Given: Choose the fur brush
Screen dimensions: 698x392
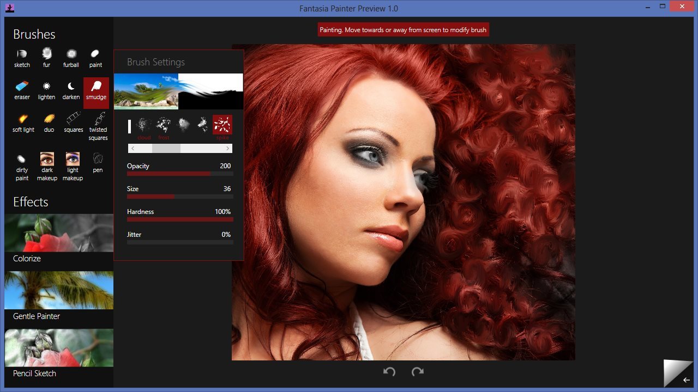Looking at the screenshot, I should [x=46, y=58].
